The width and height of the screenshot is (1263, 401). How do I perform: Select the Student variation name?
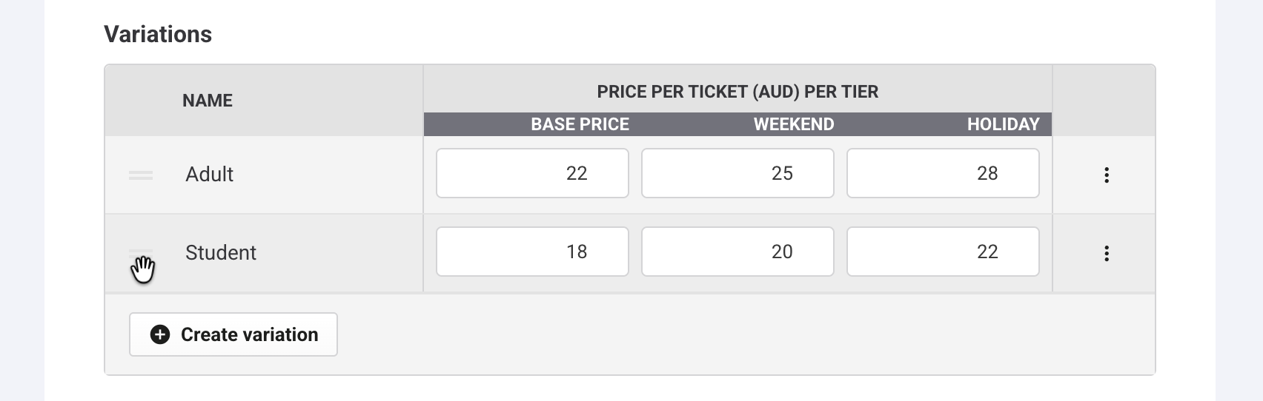(221, 253)
